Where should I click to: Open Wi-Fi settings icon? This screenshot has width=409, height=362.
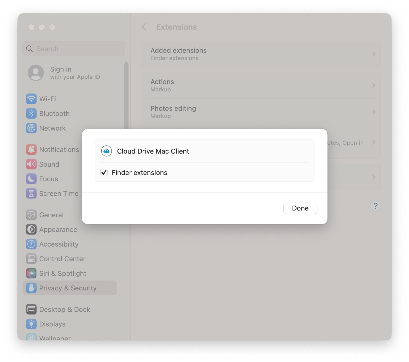click(x=31, y=99)
